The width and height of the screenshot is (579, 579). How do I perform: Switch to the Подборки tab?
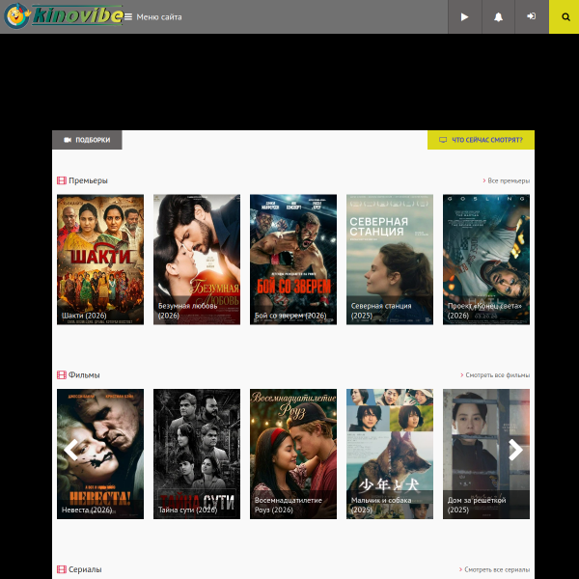point(87,140)
